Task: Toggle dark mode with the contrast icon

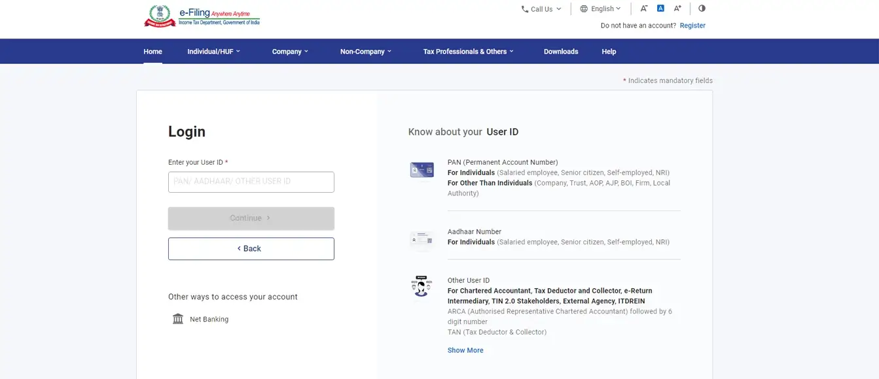Action: pos(702,8)
